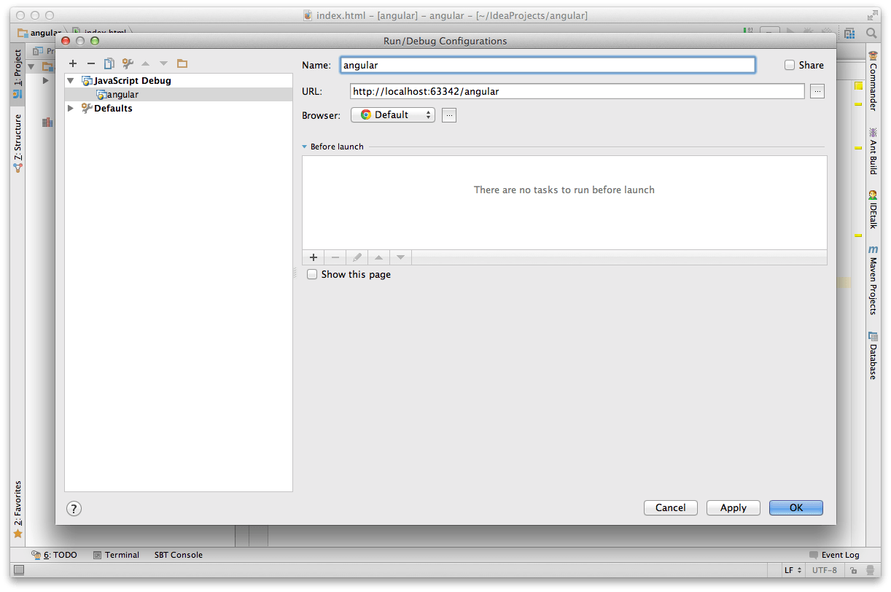Click the add new configuration plus icon
The width and height of the screenshot is (891, 592).
[x=73, y=64]
